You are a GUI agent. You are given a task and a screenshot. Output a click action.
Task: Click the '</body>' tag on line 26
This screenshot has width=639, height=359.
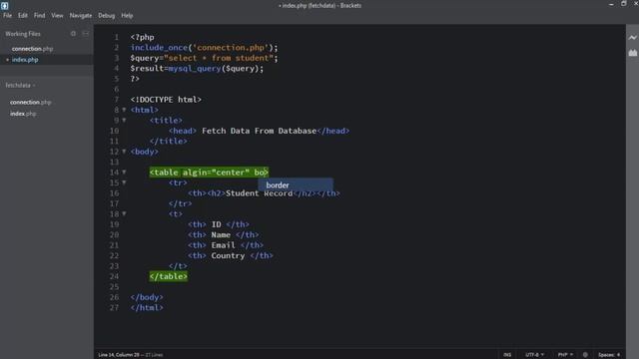[x=147, y=297]
